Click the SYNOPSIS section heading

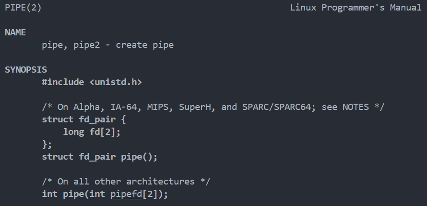pos(26,70)
